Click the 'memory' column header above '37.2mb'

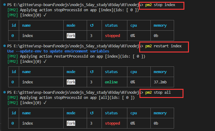(160, 72)
